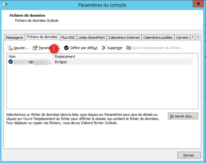Select the Calendriers Internet tab

[124, 37]
